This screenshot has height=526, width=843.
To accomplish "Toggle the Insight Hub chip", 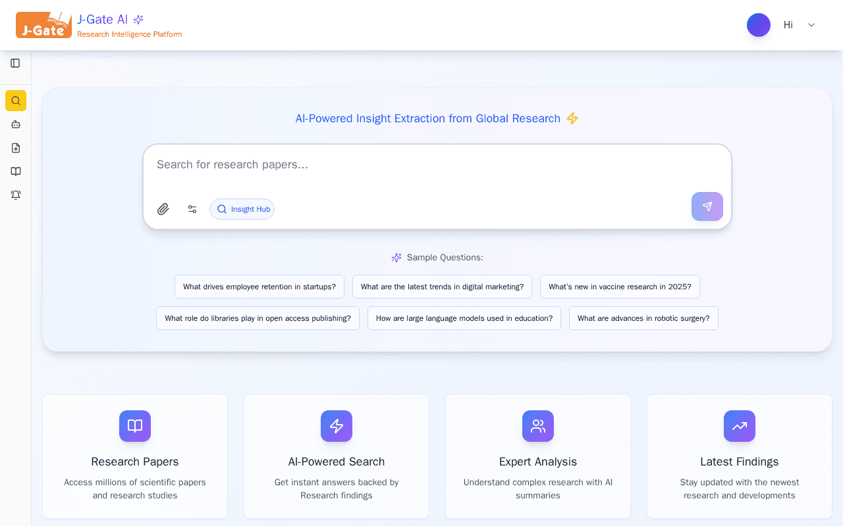I will (242, 209).
